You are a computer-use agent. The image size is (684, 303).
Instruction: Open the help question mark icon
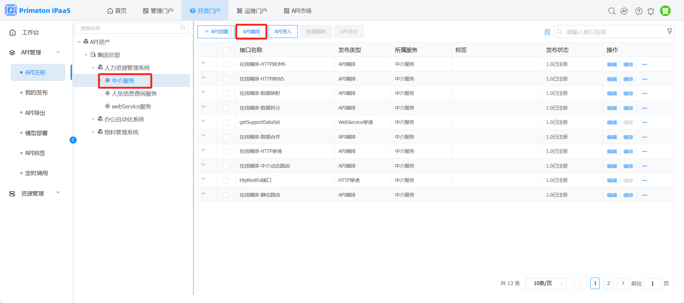click(x=638, y=11)
